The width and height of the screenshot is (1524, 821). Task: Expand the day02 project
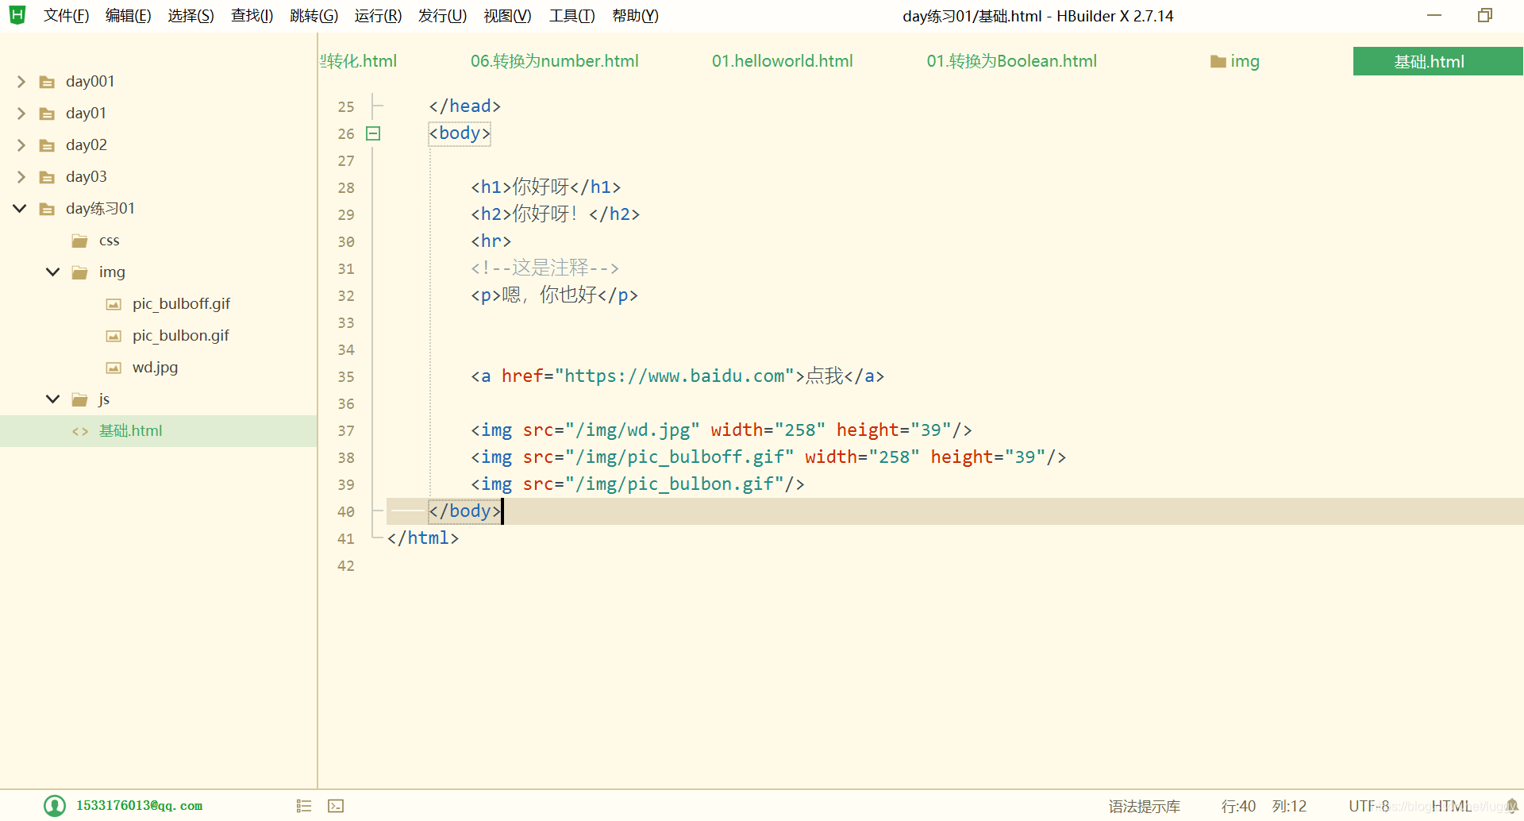coord(21,145)
